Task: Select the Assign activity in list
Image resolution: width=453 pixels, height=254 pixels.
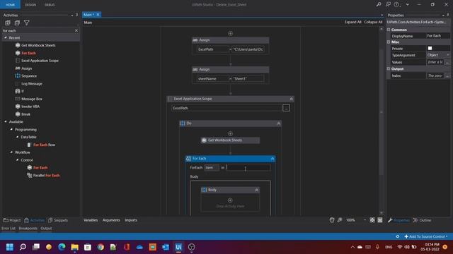Action: [x=26, y=68]
